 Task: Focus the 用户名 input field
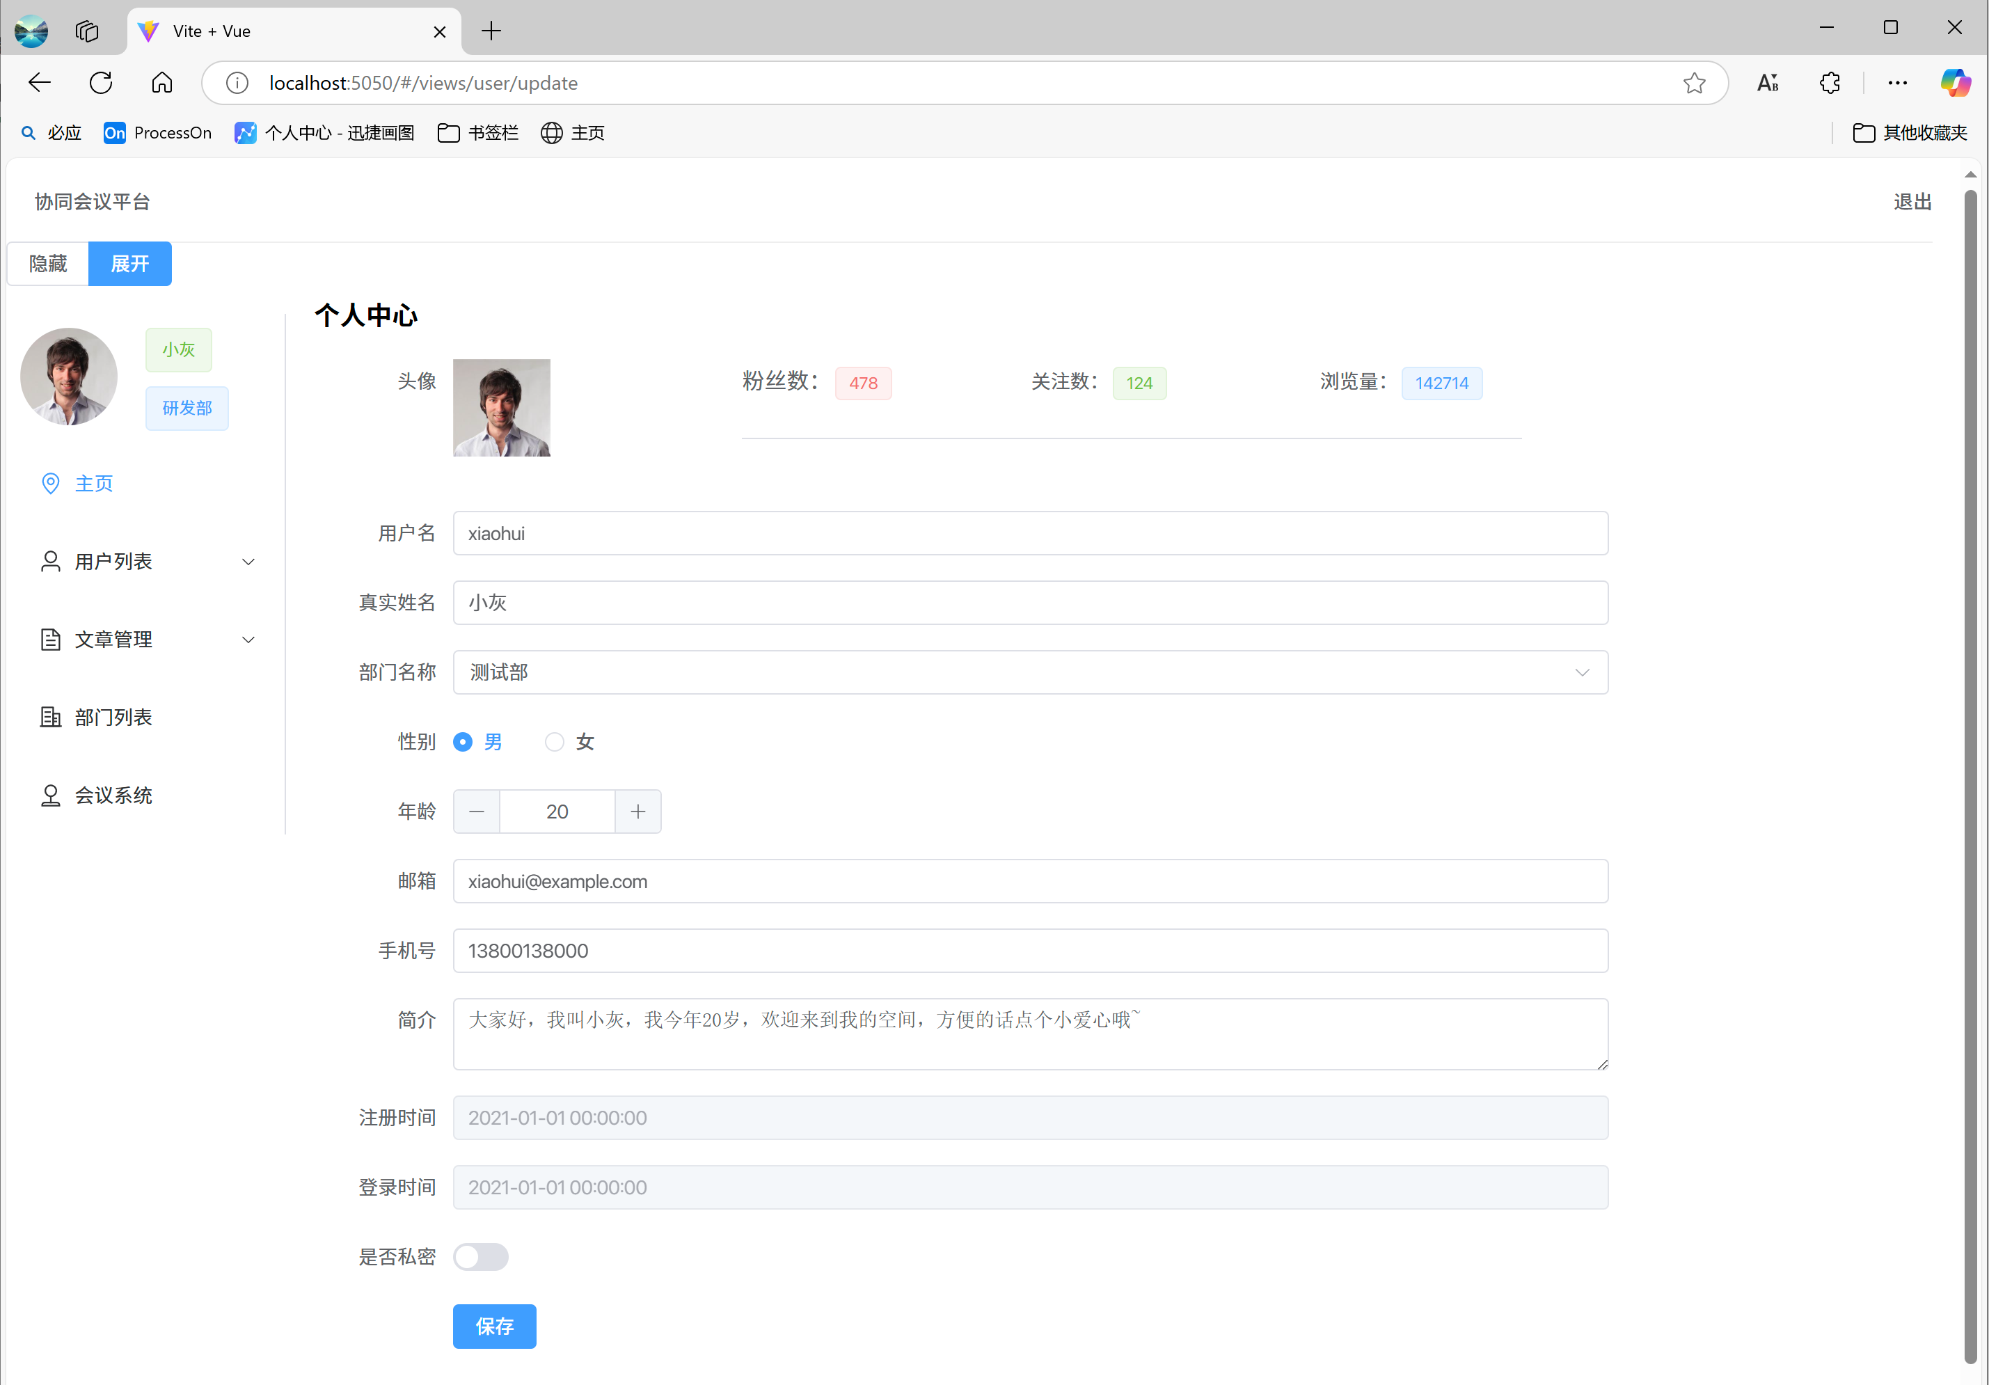coord(1030,534)
